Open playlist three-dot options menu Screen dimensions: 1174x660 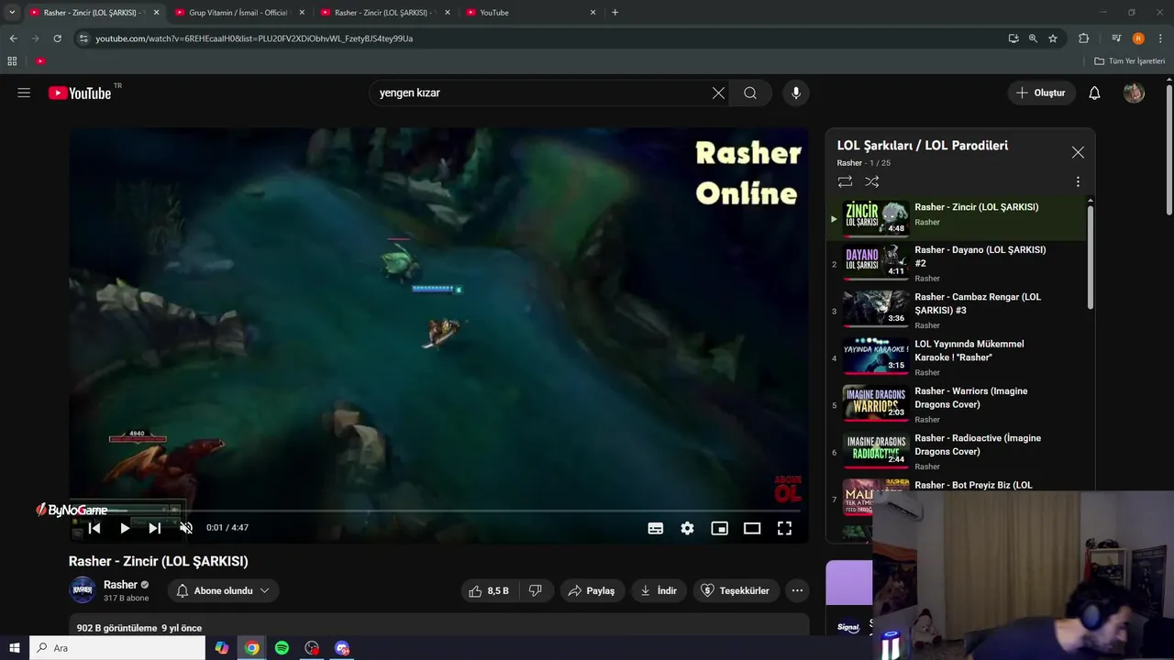1078,181
